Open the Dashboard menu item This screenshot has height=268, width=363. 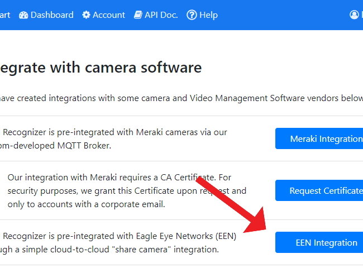click(x=46, y=15)
